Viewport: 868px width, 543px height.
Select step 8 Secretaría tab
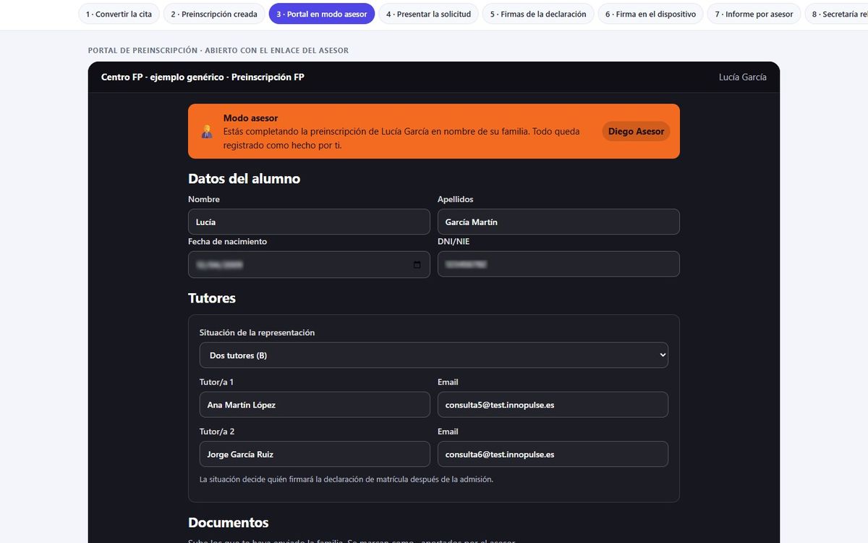point(836,14)
